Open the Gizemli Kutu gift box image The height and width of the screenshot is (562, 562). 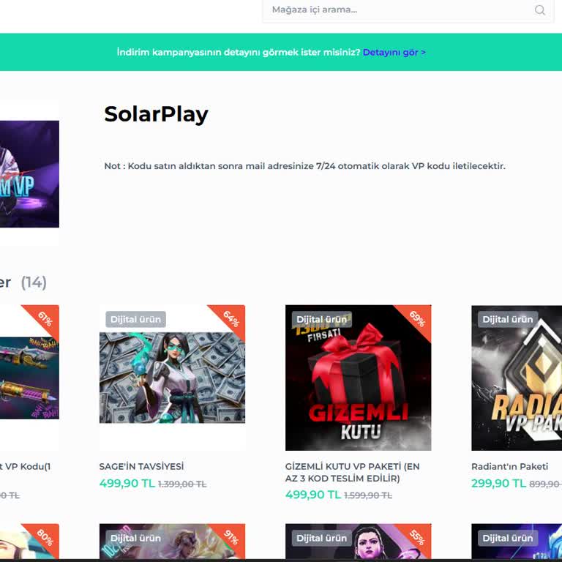358,378
